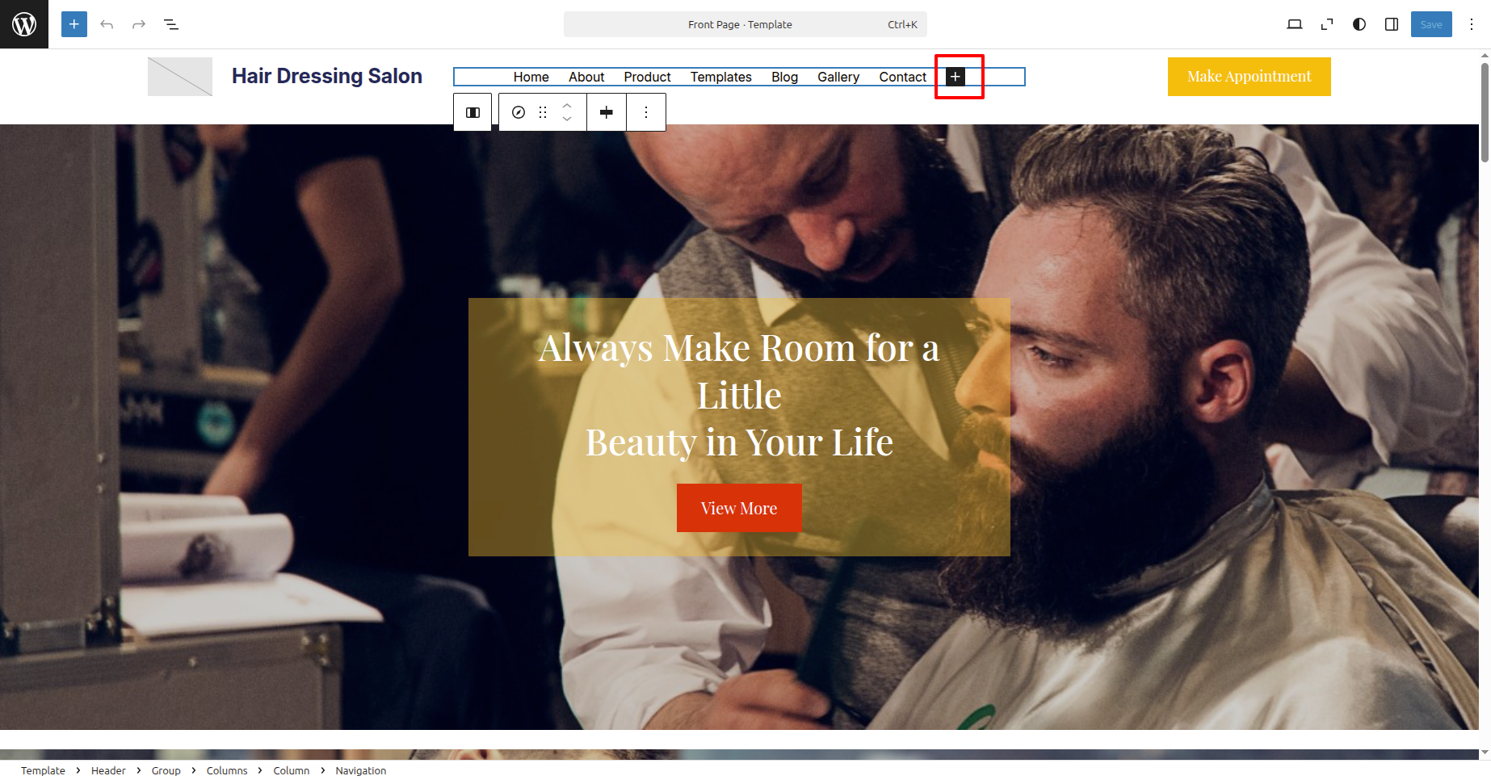Viewport: 1491px width, 780px height.
Task: Select the site logo placeholder
Action: [180, 77]
